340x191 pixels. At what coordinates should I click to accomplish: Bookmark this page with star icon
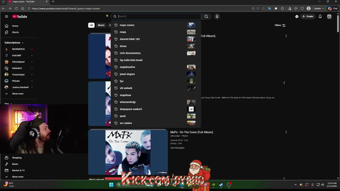tap(263, 8)
